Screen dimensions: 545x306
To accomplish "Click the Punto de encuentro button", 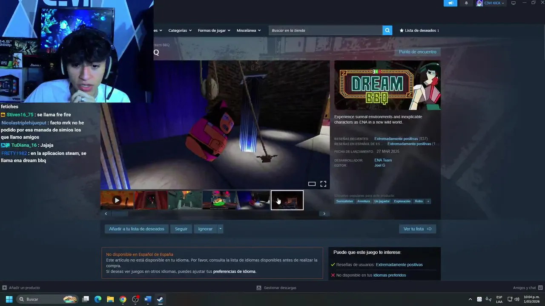I will point(418,52).
